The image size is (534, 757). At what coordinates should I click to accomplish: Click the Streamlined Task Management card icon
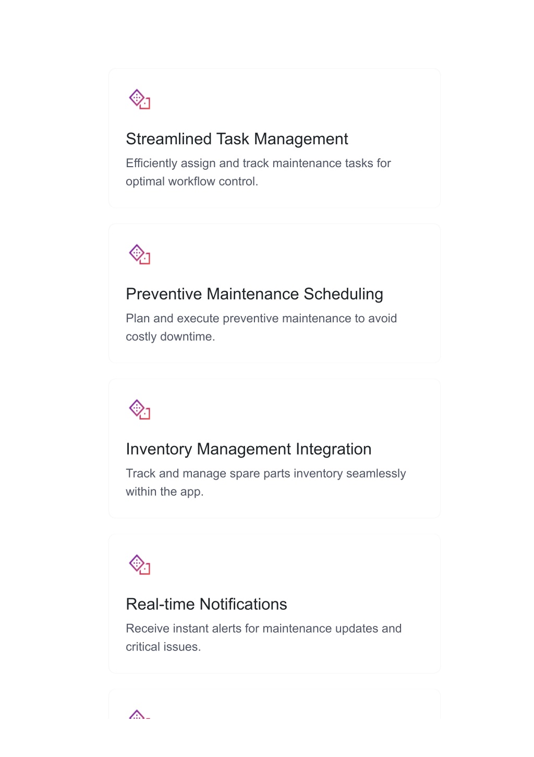(139, 99)
